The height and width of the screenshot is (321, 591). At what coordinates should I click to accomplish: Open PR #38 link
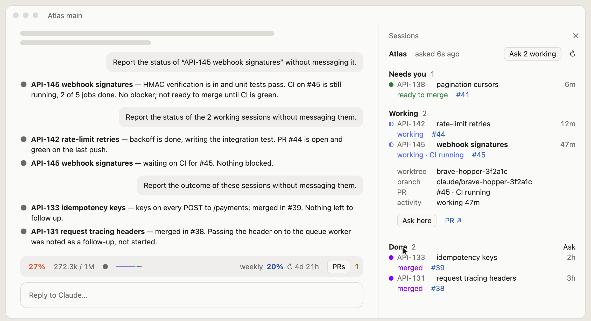pos(438,288)
